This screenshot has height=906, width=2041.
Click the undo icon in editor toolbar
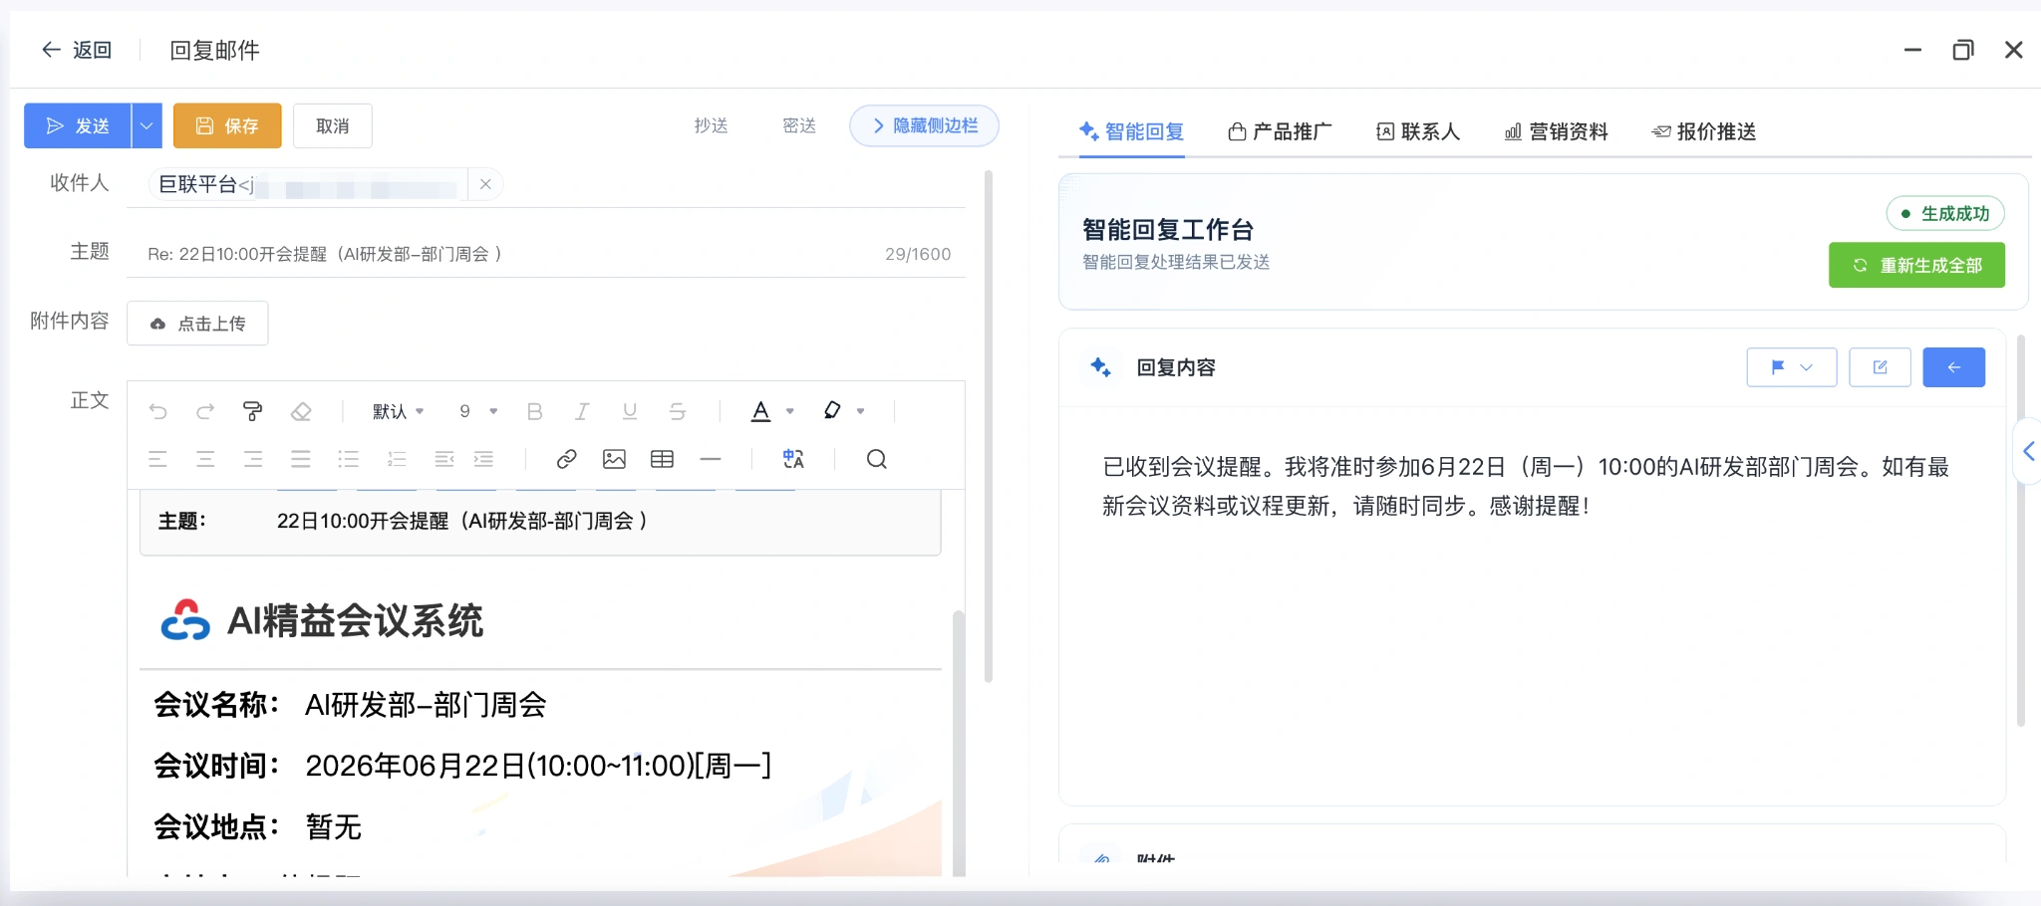tap(157, 411)
